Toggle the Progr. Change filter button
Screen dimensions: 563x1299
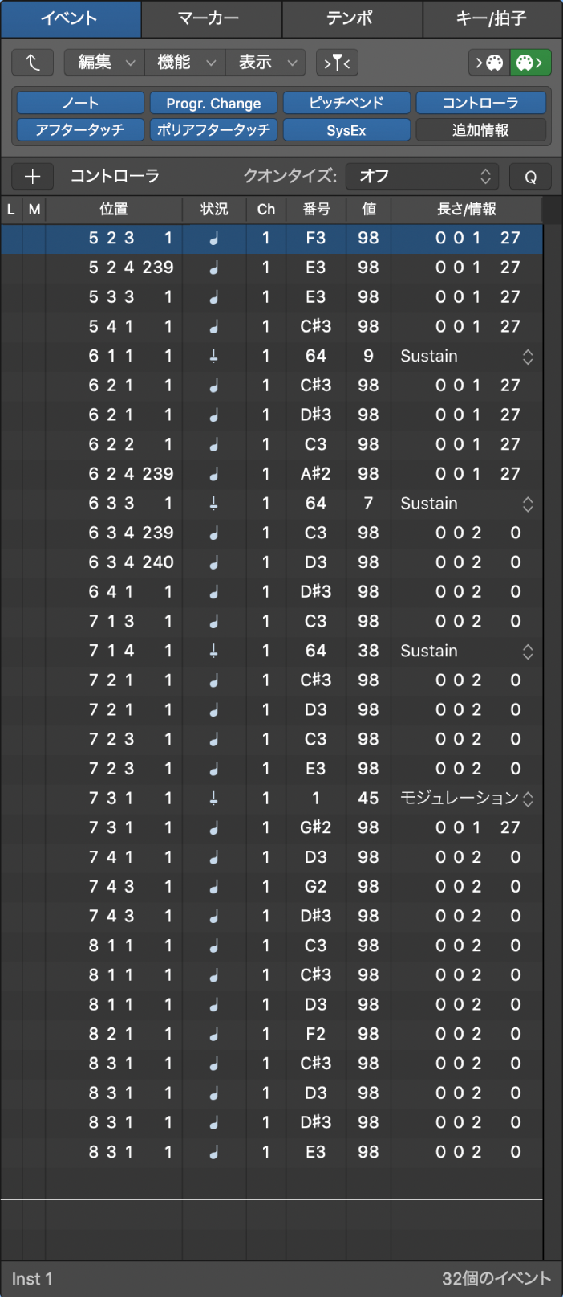click(x=213, y=103)
